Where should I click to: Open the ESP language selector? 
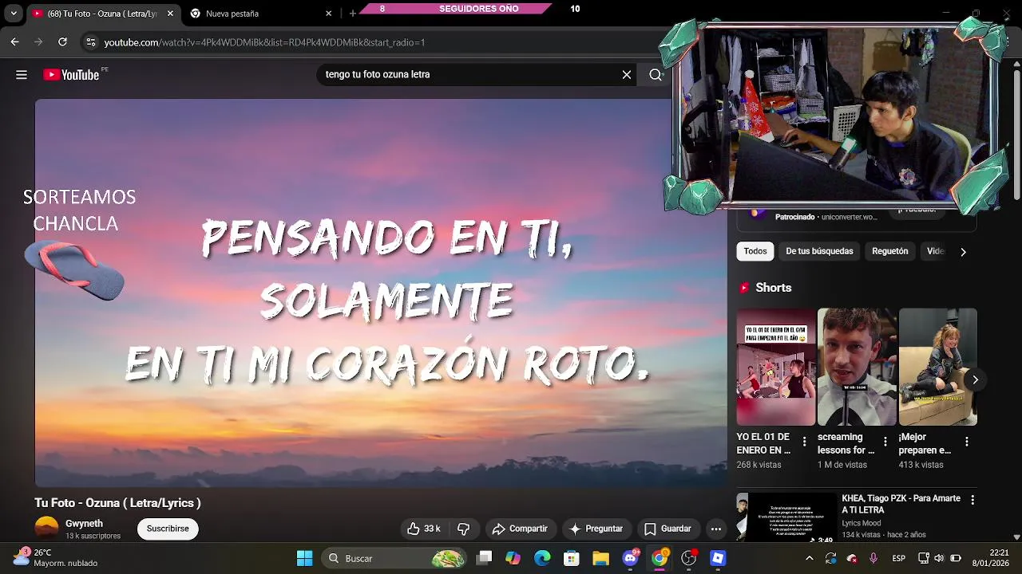point(899,558)
